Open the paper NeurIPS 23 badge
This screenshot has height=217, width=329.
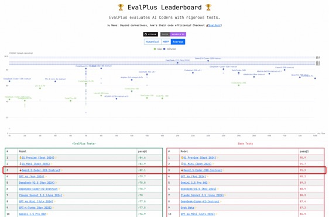pos(173,34)
